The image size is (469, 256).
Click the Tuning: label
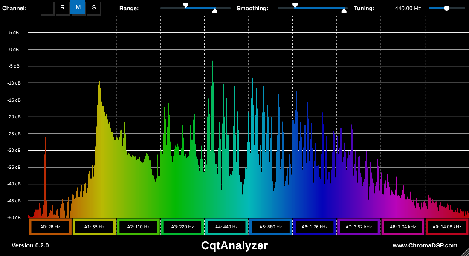click(364, 9)
